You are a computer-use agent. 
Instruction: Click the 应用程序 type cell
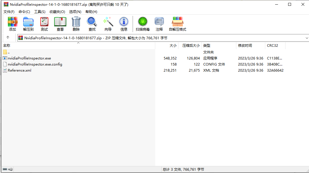click(210, 58)
